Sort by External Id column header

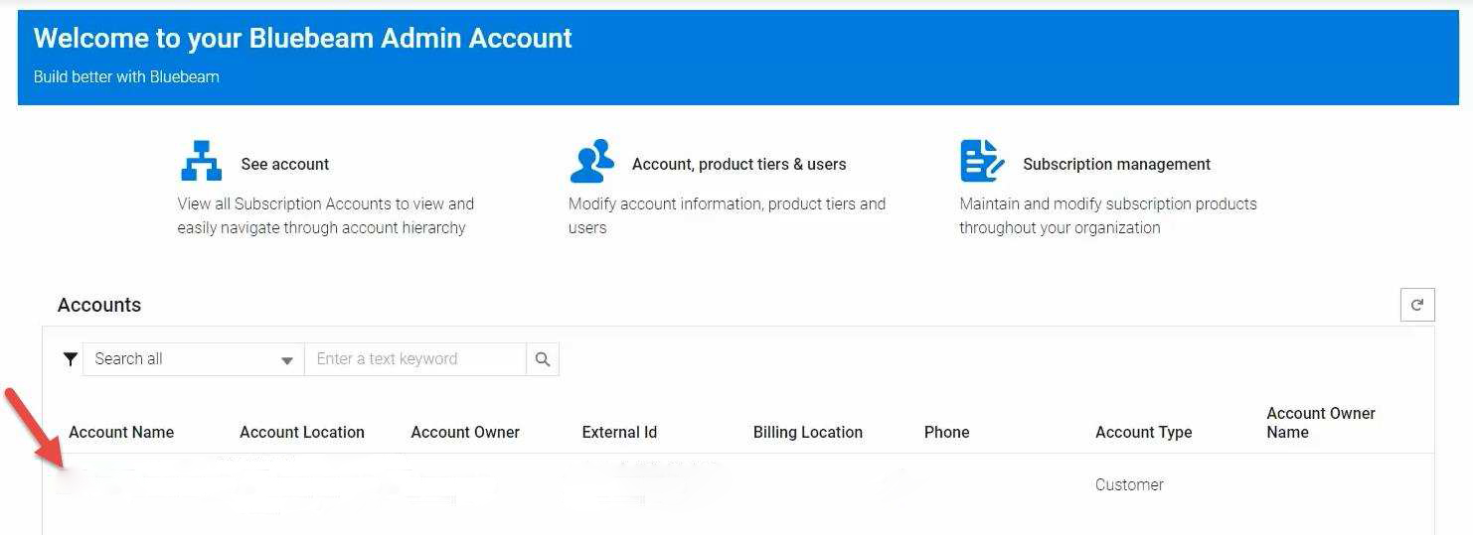coord(619,433)
